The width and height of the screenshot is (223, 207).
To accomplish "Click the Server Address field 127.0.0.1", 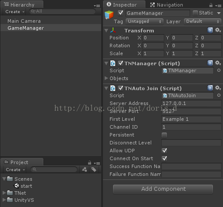I will [191, 103].
